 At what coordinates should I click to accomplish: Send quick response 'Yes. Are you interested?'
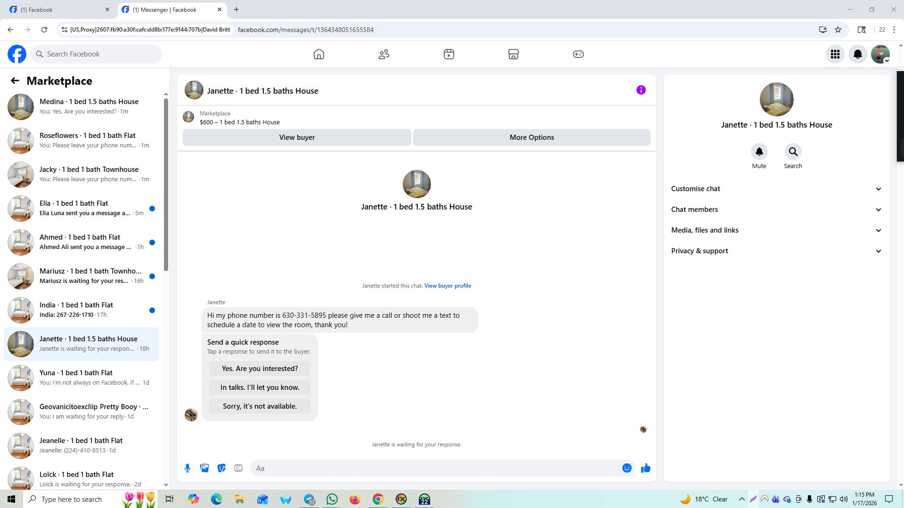[260, 369]
